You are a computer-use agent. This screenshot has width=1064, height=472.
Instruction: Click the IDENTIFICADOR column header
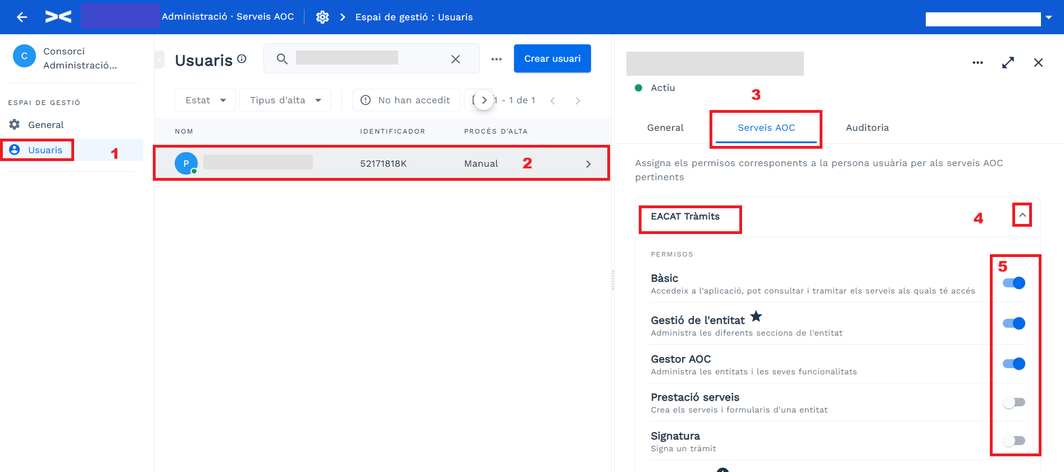(x=393, y=131)
